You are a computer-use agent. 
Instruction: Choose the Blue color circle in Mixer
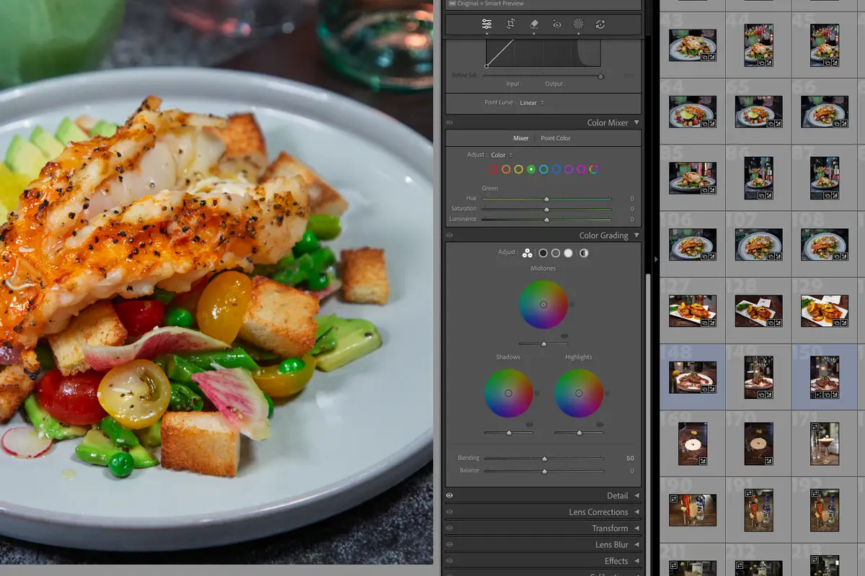[x=556, y=169]
